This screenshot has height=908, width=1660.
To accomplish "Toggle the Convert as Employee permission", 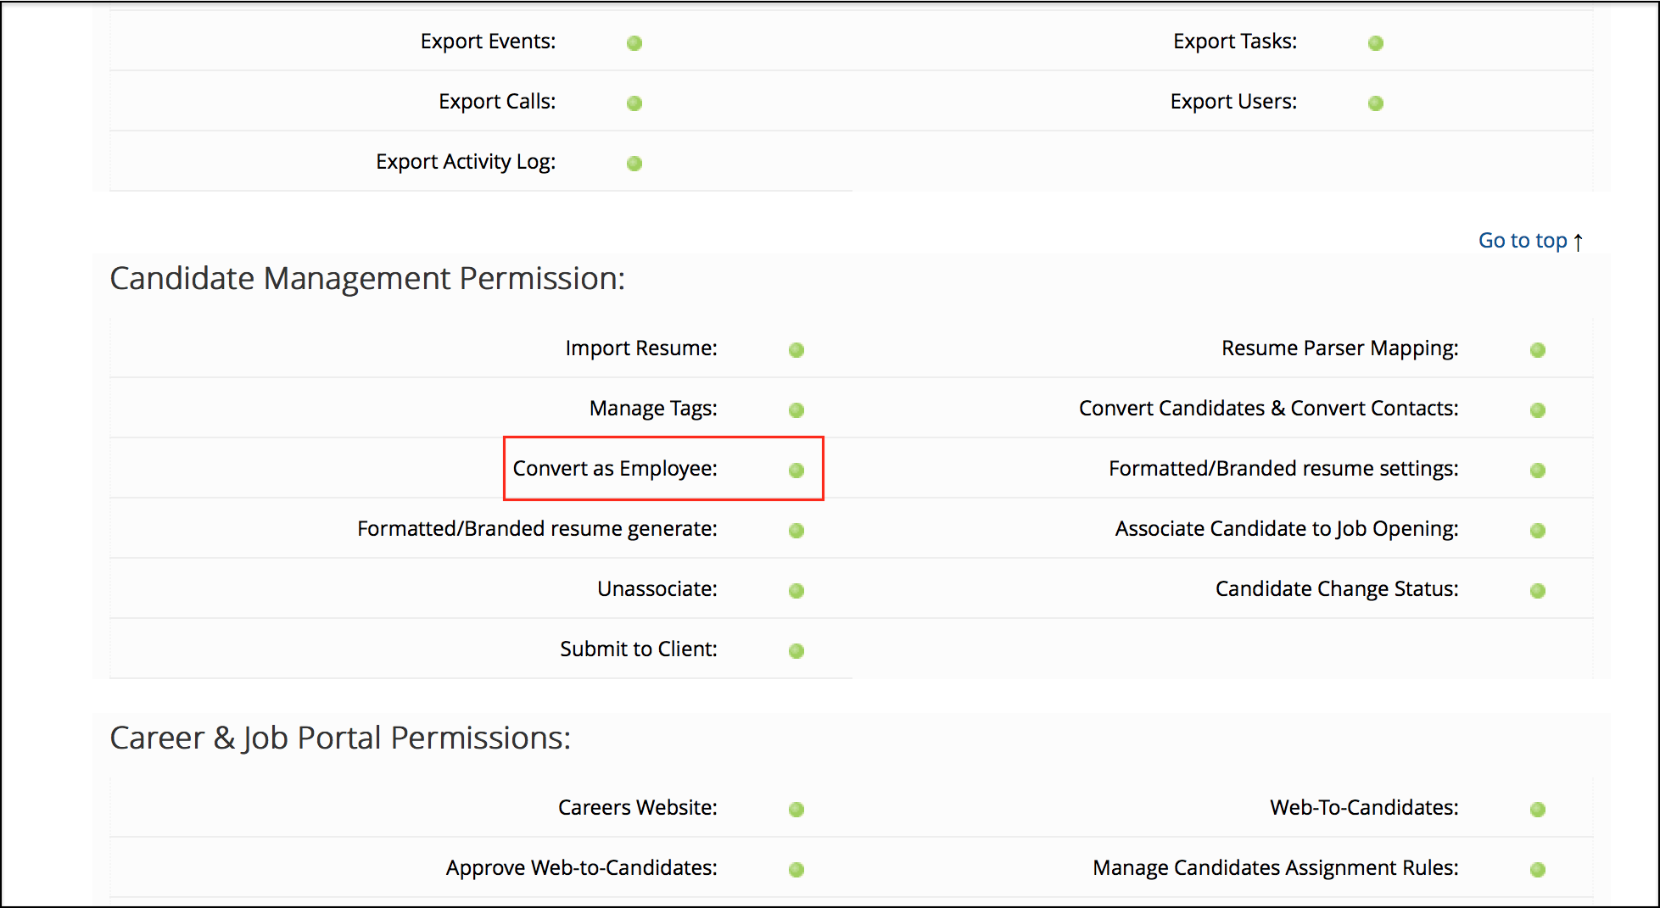I will tap(796, 471).
